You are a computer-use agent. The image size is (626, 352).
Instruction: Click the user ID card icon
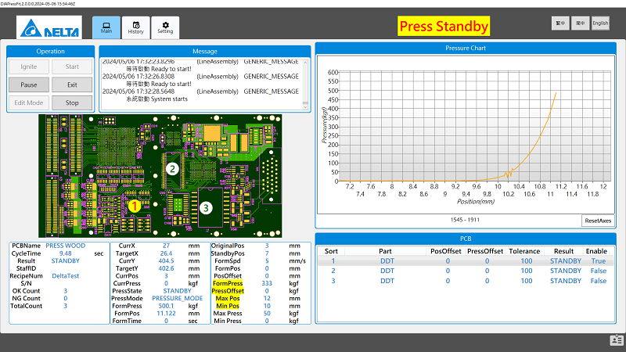pos(616,339)
